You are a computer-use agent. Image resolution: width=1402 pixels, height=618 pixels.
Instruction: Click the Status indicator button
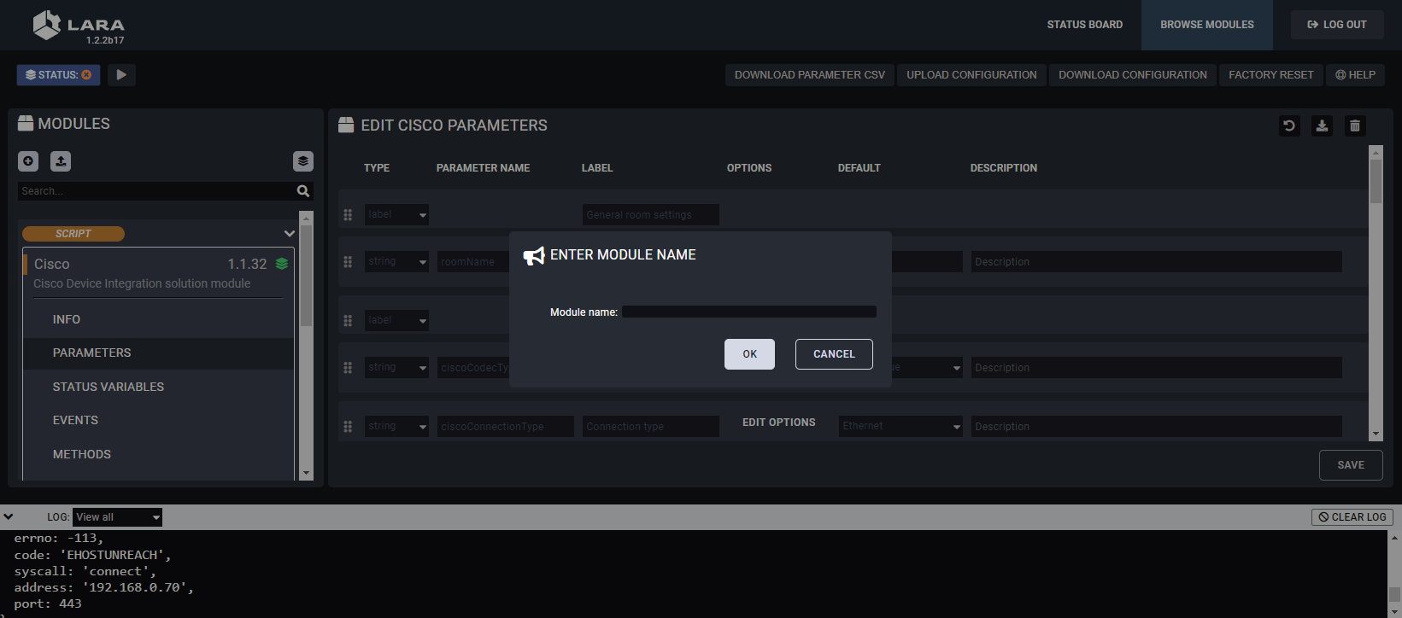pos(58,75)
